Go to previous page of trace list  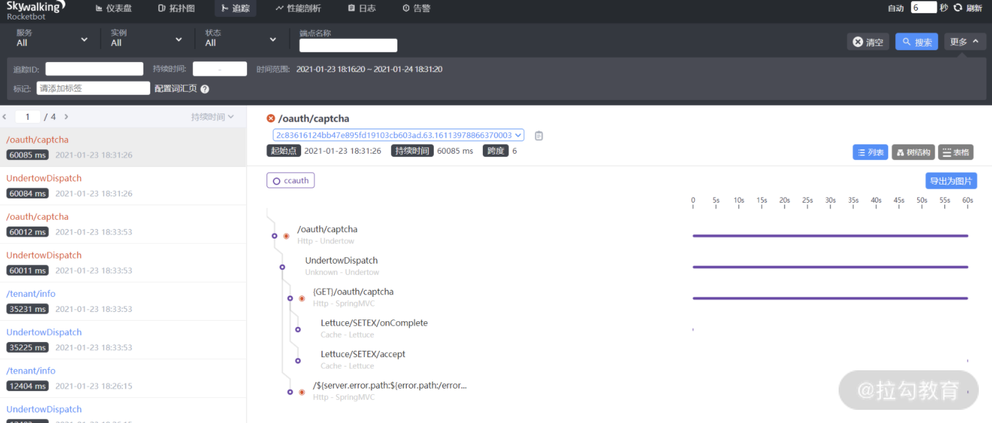[5, 117]
